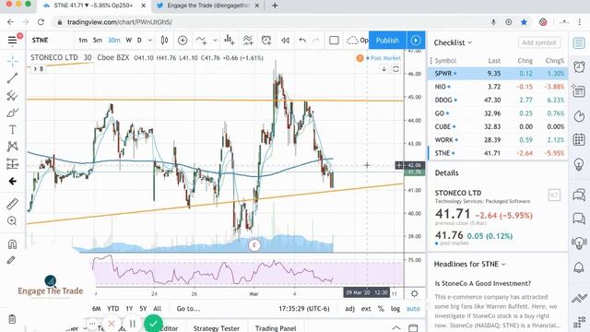Image resolution: width=590 pixels, height=332 pixels.
Task: Click the back arrow tool in the left toolbar
Action: coord(12,182)
